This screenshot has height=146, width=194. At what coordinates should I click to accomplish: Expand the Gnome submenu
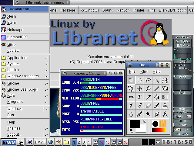coord(25,83)
